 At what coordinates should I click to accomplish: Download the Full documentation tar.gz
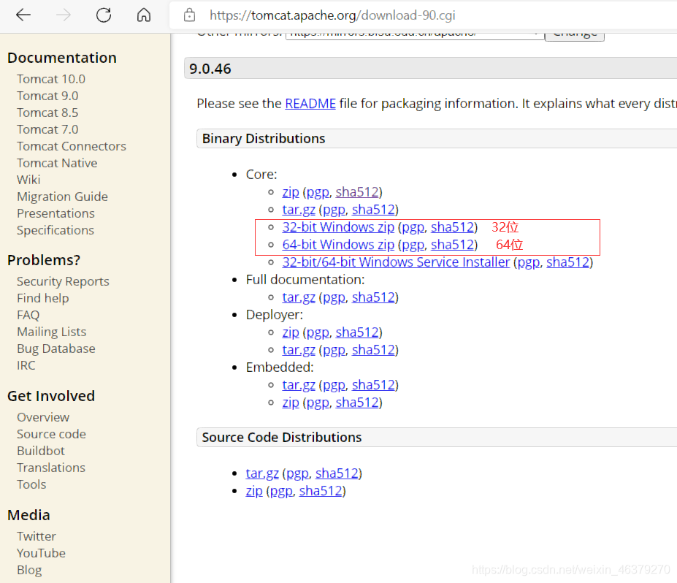[x=299, y=297]
